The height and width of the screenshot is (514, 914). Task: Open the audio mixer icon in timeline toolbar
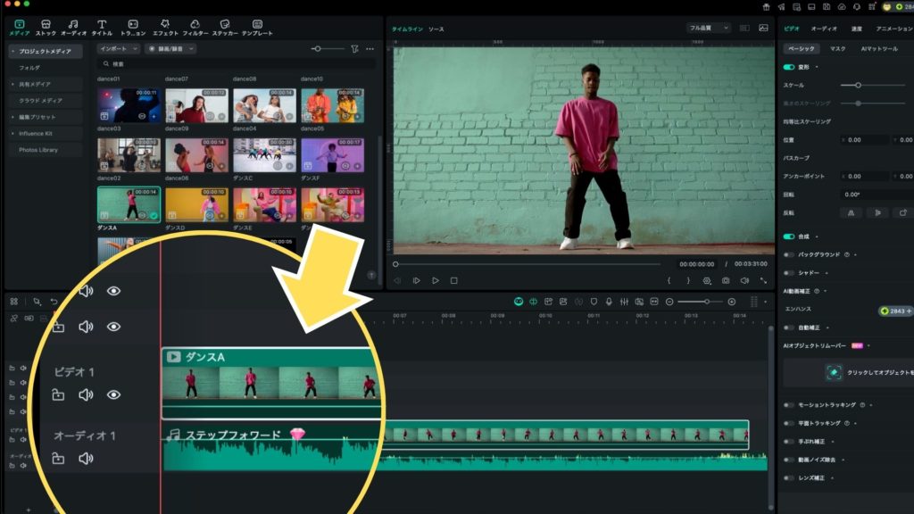[x=624, y=302]
